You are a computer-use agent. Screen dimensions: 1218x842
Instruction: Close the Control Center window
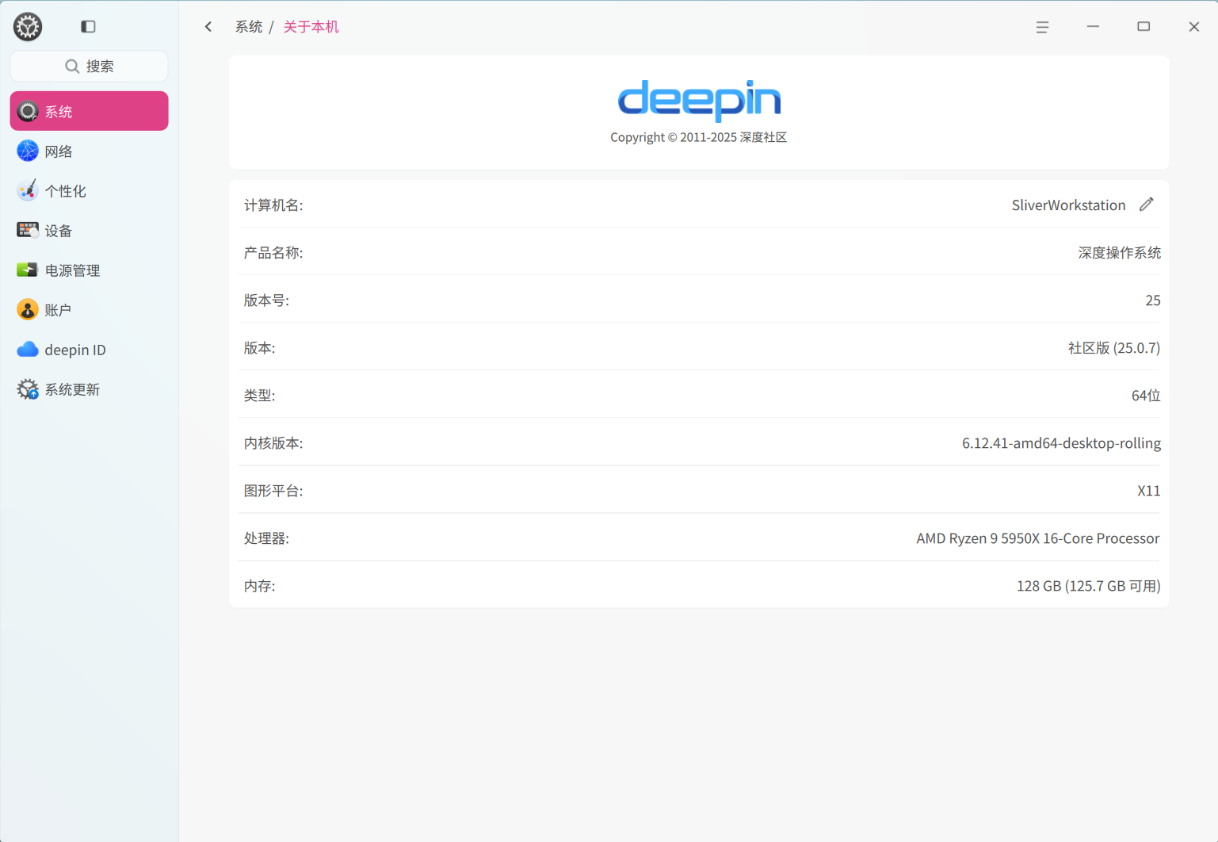pyautogui.click(x=1194, y=27)
